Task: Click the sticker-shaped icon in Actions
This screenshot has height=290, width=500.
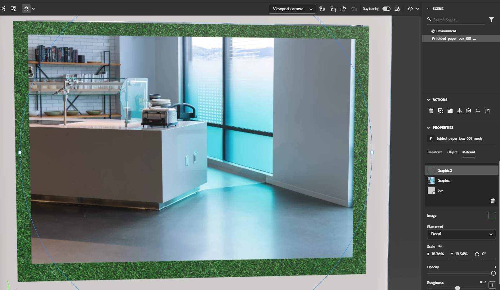Action: pyautogui.click(x=487, y=111)
